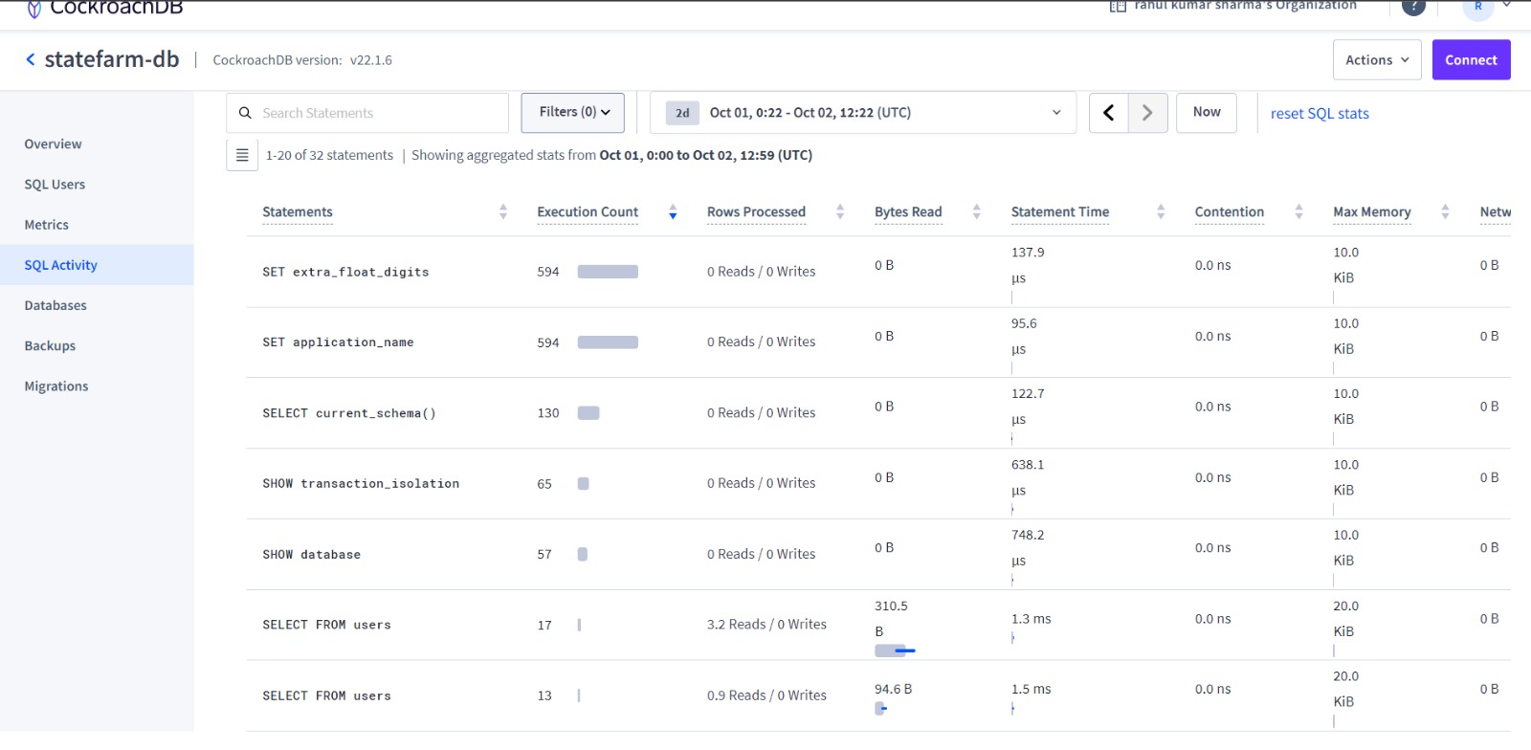Click Bytes Read column header
1531x750 pixels.
pos(908,212)
